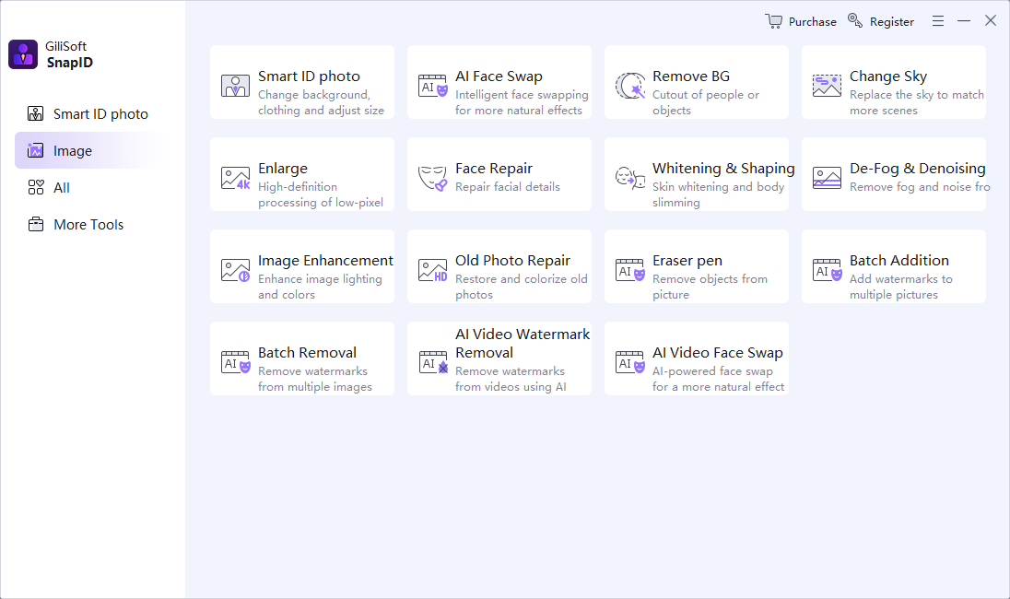Click the Smart ID photo sidebar icon
This screenshot has height=599, width=1010.
(x=35, y=114)
